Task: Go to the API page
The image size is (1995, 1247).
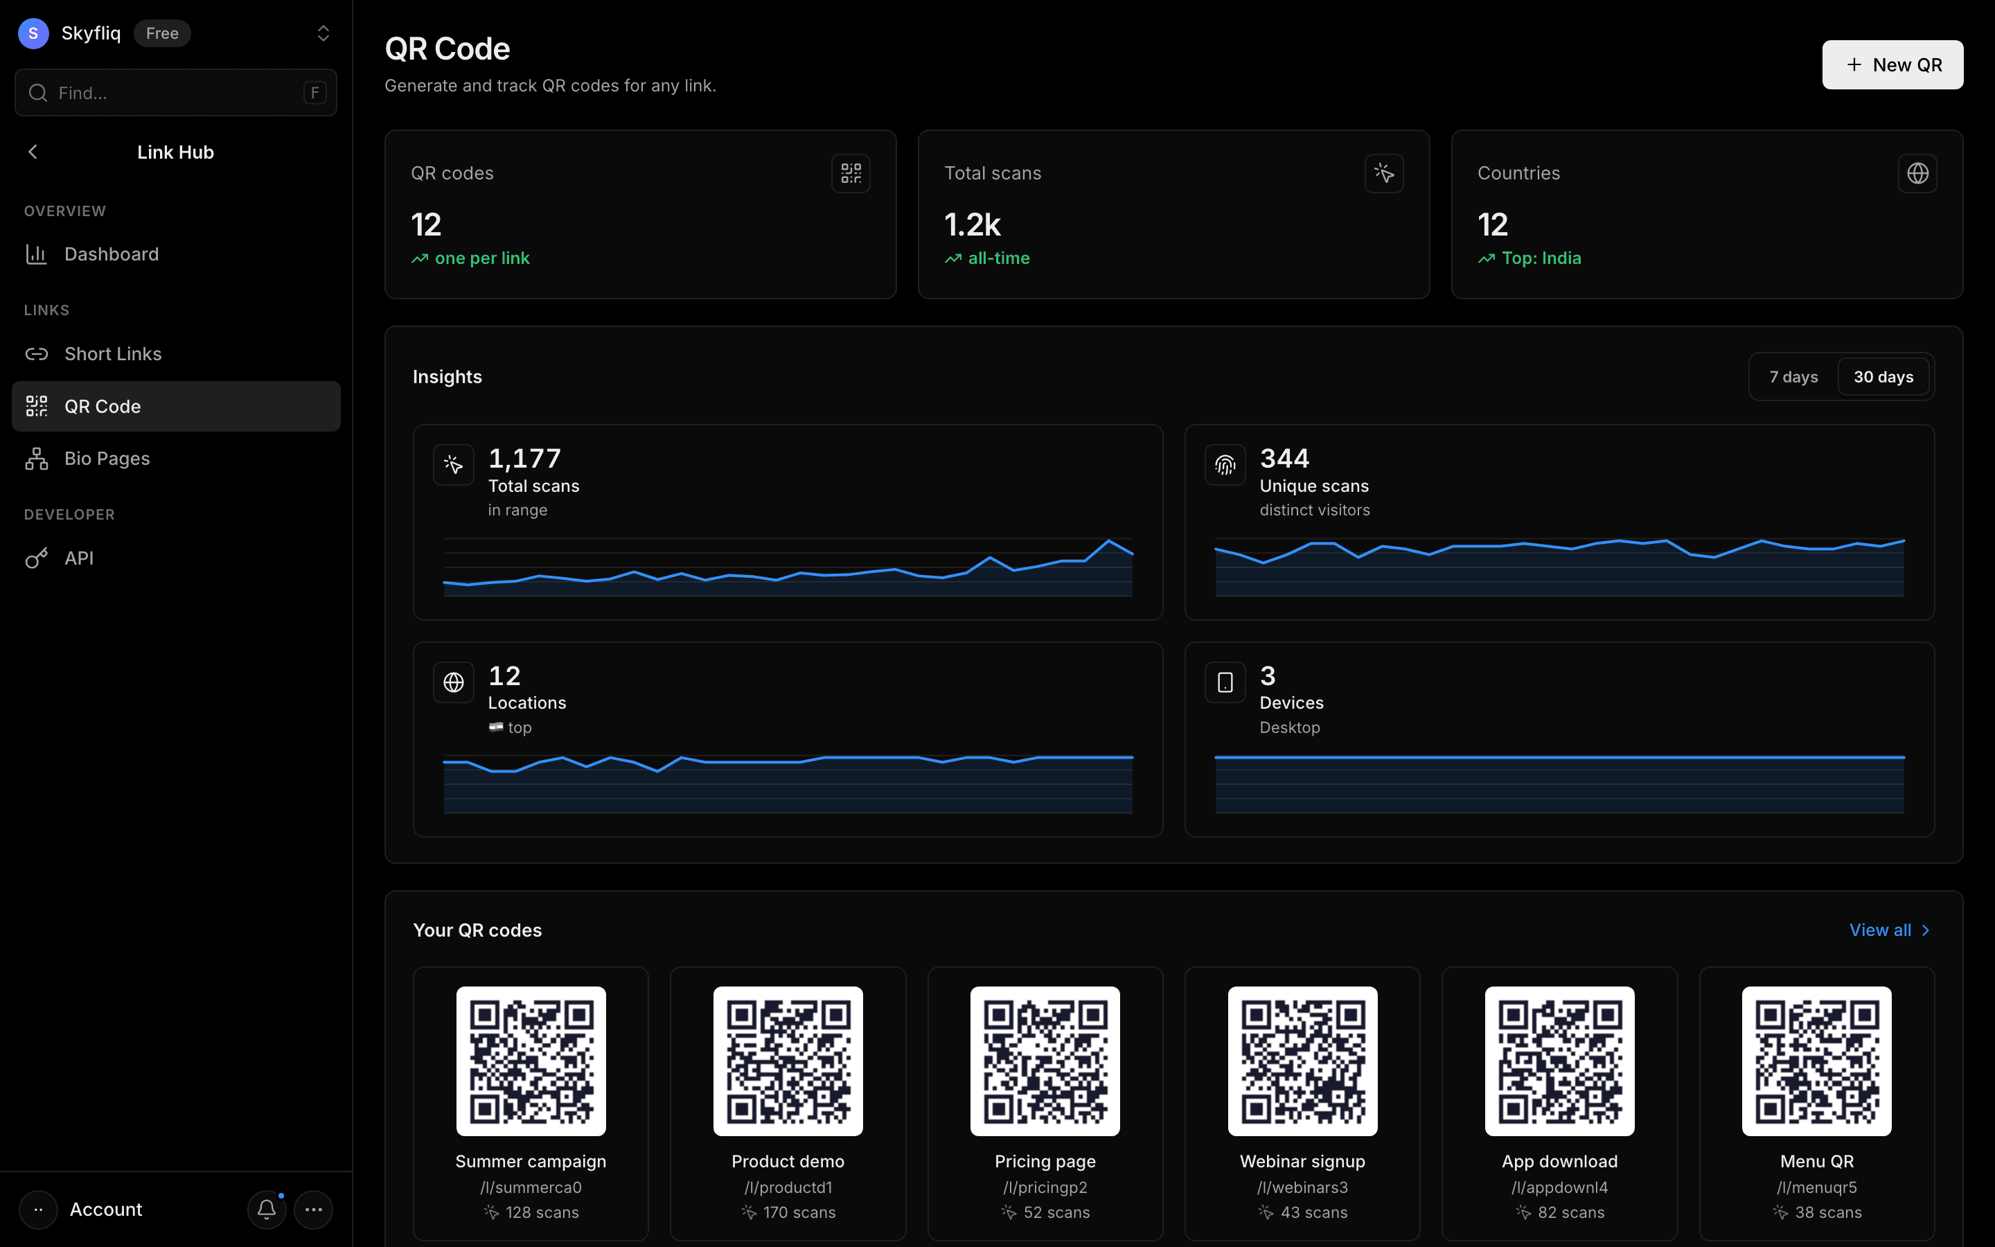Action: pyautogui.click(x=175, y=558)
